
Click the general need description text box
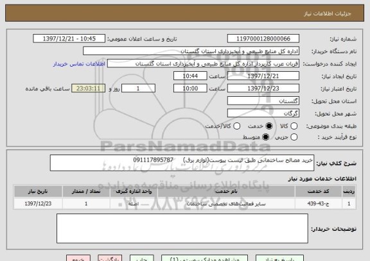click(x=182, y=163)
